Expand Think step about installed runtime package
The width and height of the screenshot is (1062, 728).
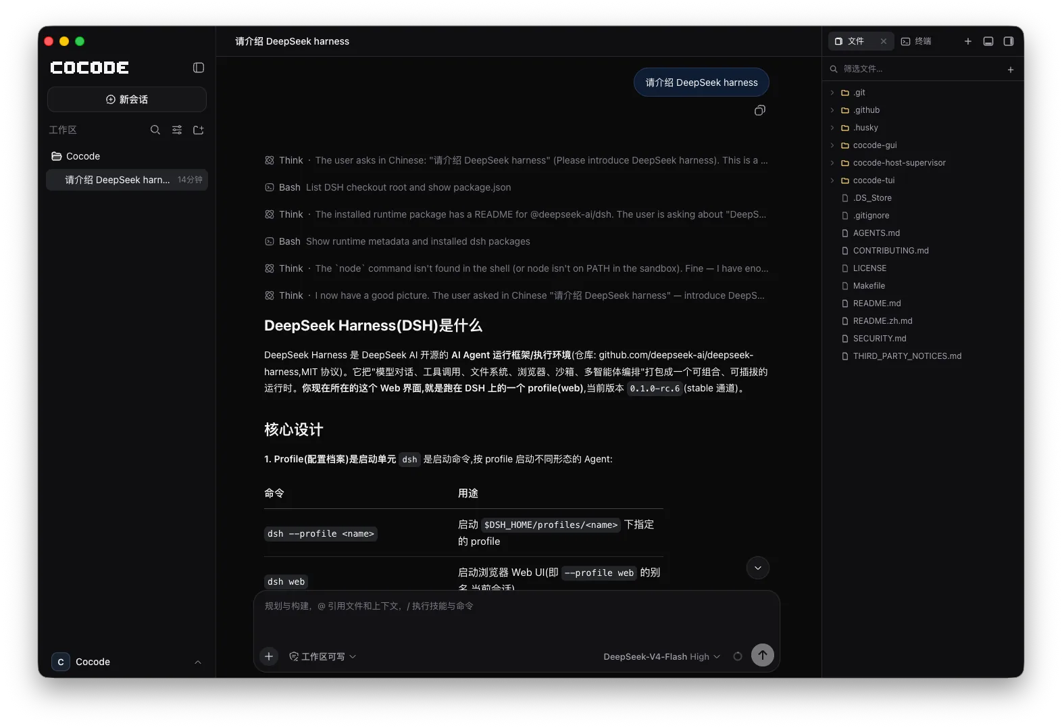515,214
